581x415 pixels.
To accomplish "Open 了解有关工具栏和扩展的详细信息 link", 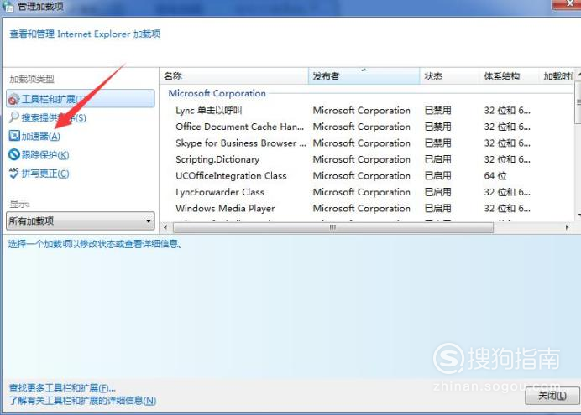I will pos(82,401).
